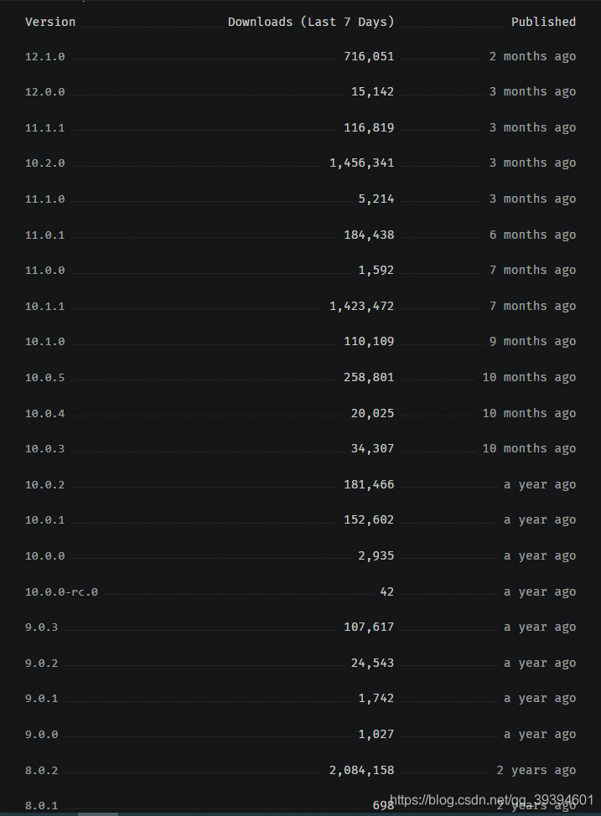The width and height of the screenshot is (601, 816).
Task: Select download count 184,438
Action: pos(369,235)
